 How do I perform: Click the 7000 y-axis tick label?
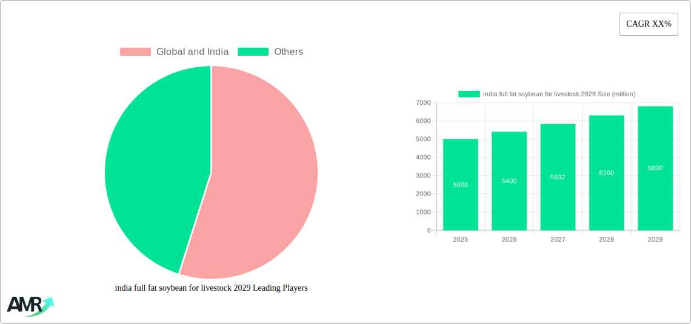(x=423, y=102)
